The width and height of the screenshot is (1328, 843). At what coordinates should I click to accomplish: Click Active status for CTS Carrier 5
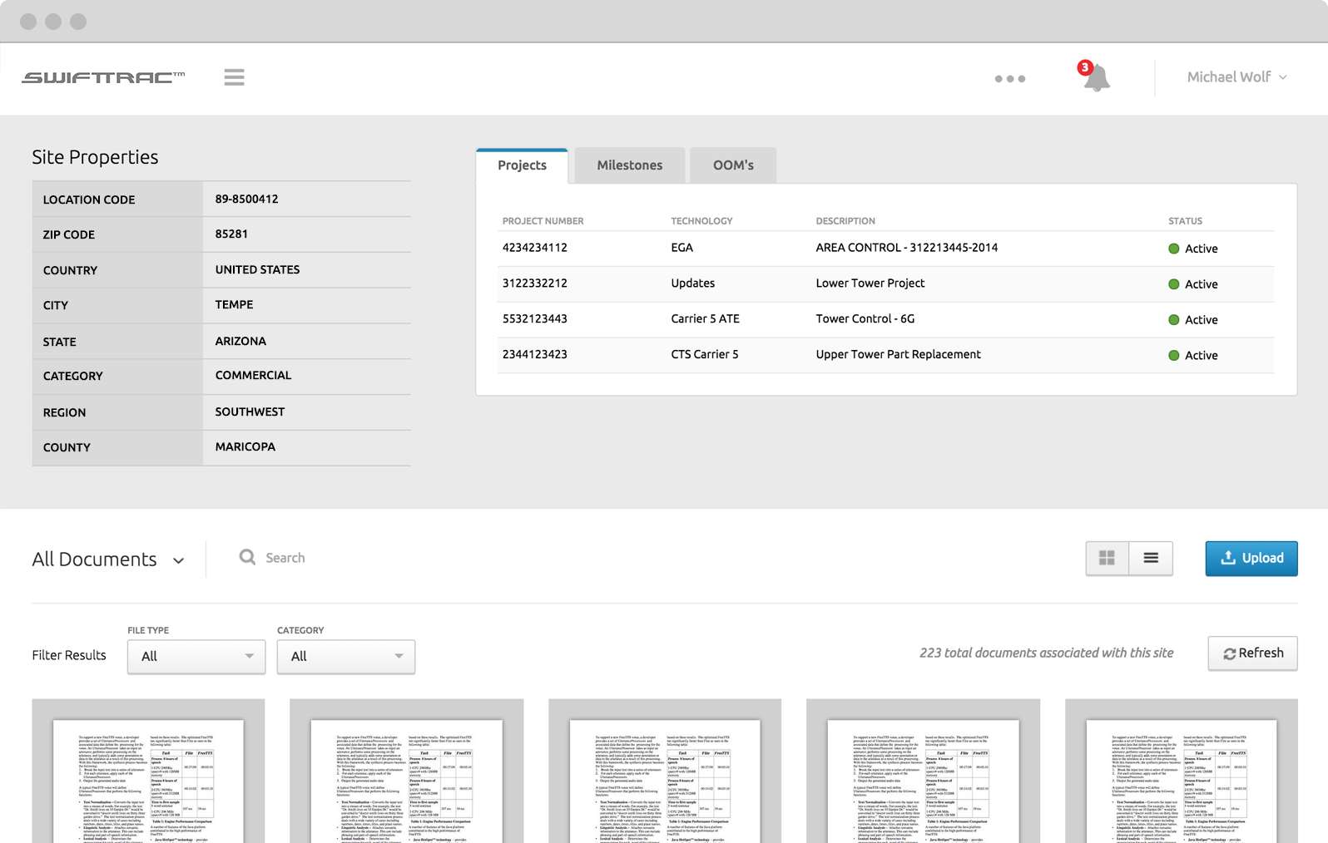click(1193, 356)
